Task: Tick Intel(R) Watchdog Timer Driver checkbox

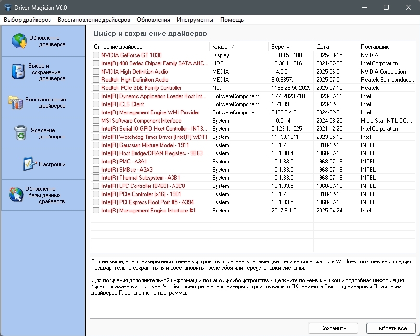Action: coord(96,137)
